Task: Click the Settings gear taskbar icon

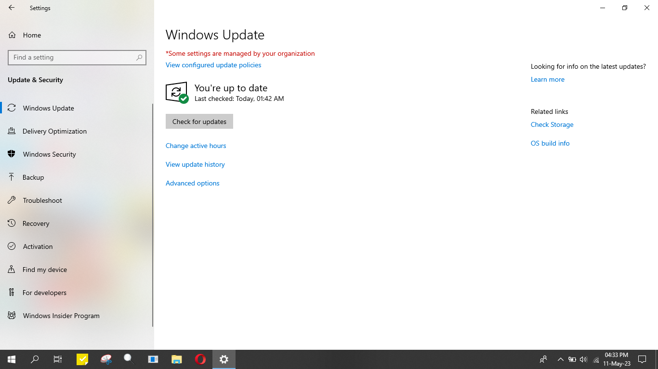Action: (224, 359)
